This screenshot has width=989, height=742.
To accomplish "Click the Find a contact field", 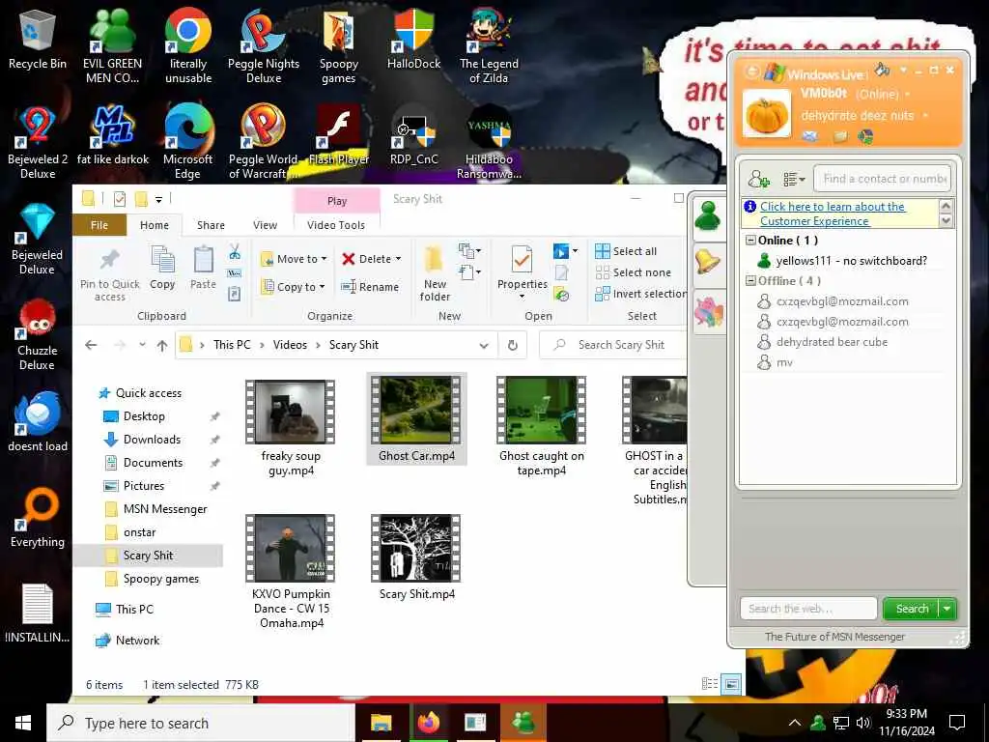I will point(883,179).
